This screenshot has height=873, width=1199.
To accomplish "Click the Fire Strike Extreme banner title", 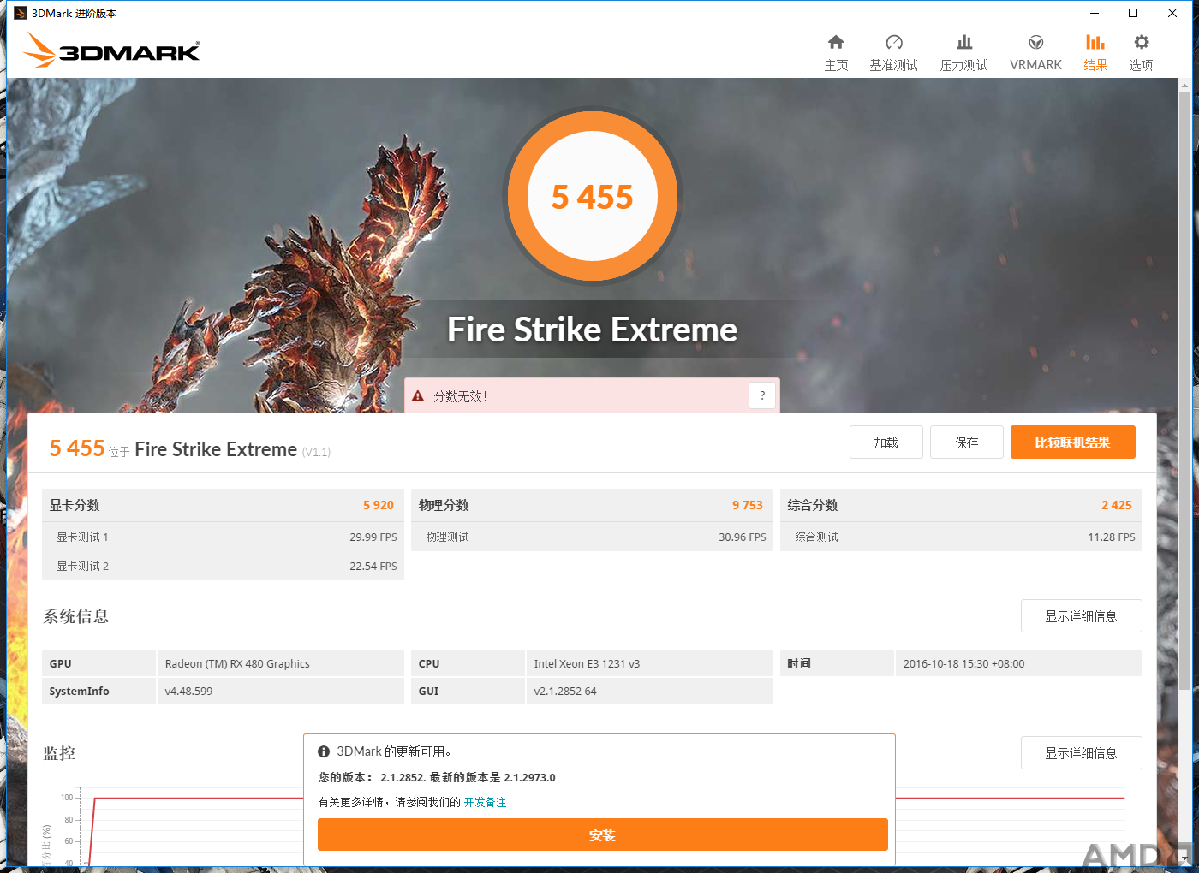I will point(592,330).
